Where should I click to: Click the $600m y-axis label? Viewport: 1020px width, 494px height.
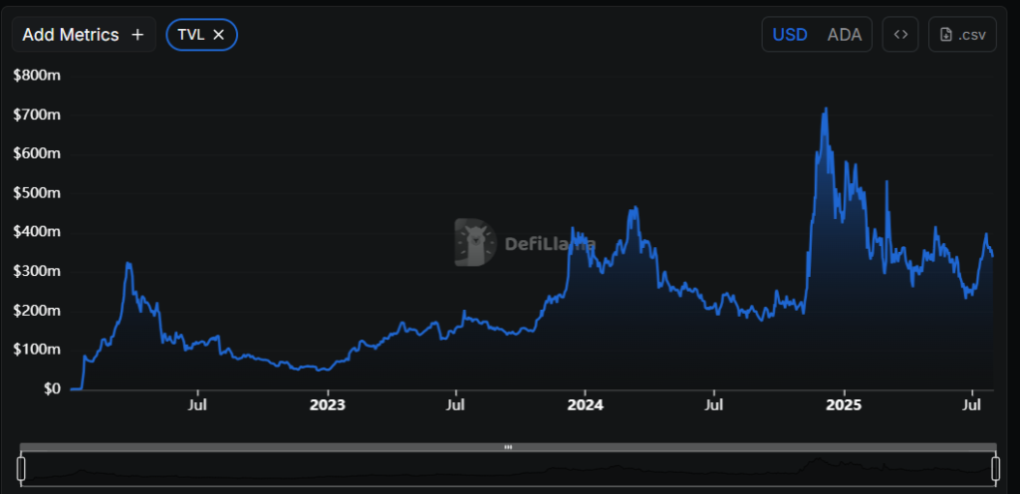37,154
